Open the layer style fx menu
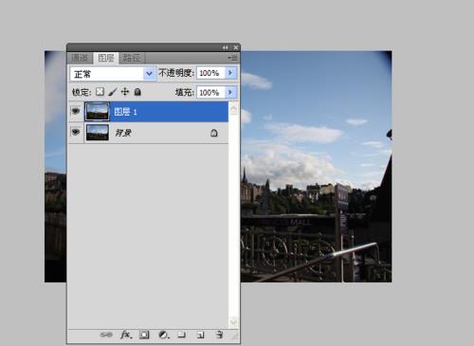This screenshot has width=474, height=346. pyautogui.click(x=126, y=335)
